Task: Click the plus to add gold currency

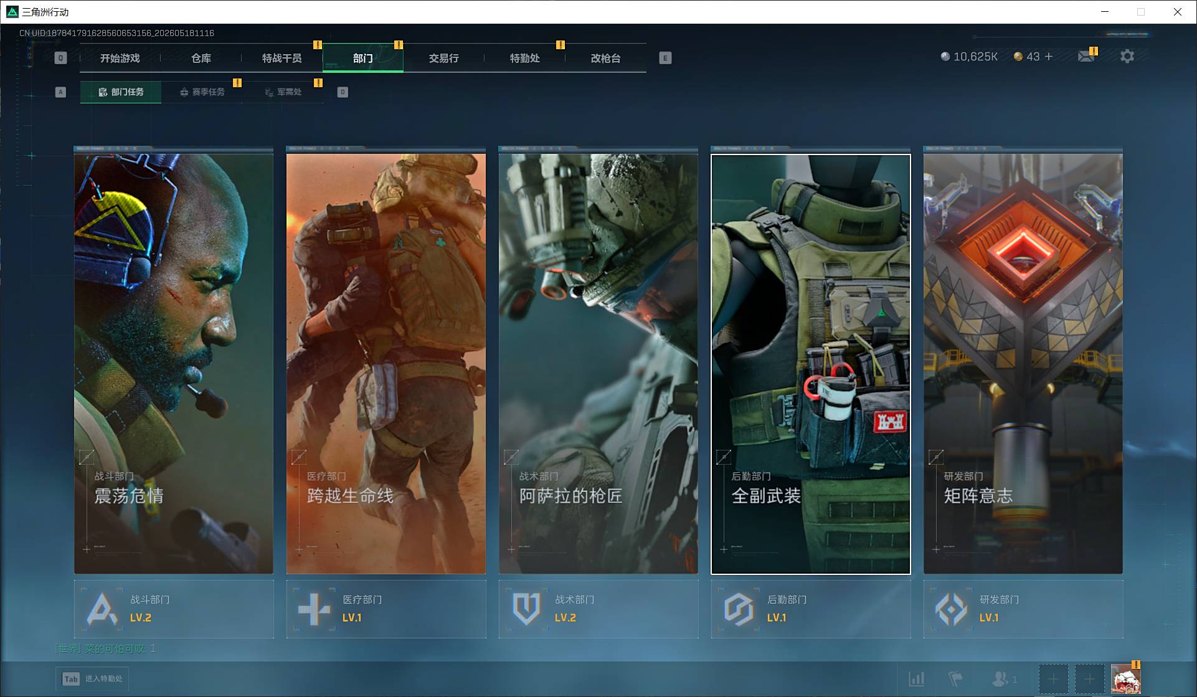Action: click(1049, 56)
